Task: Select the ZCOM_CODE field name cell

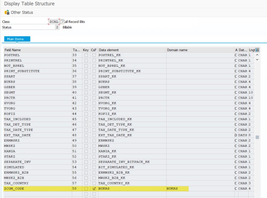Action: coord(38,188)
